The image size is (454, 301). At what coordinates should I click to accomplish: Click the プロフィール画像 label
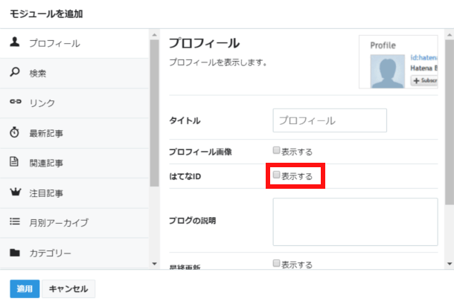200,152
